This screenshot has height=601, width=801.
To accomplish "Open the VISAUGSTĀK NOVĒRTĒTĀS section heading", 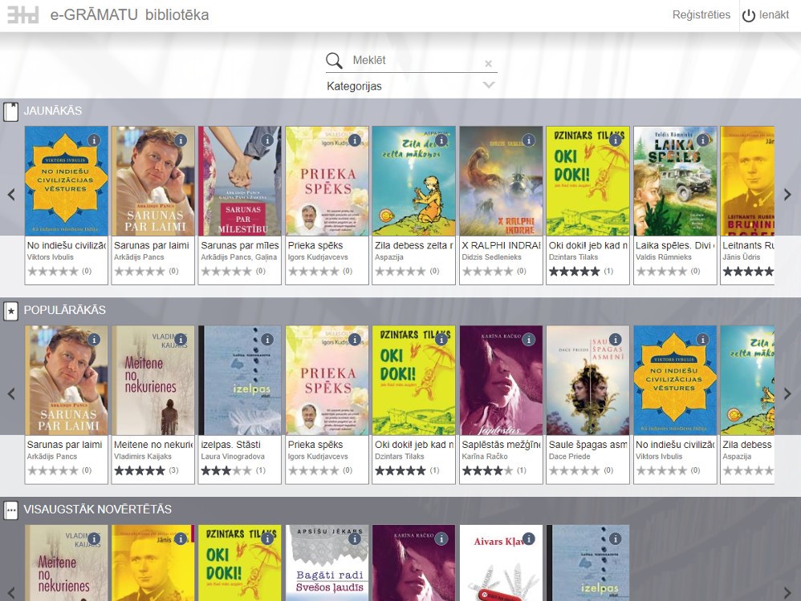I will point(98,509).
